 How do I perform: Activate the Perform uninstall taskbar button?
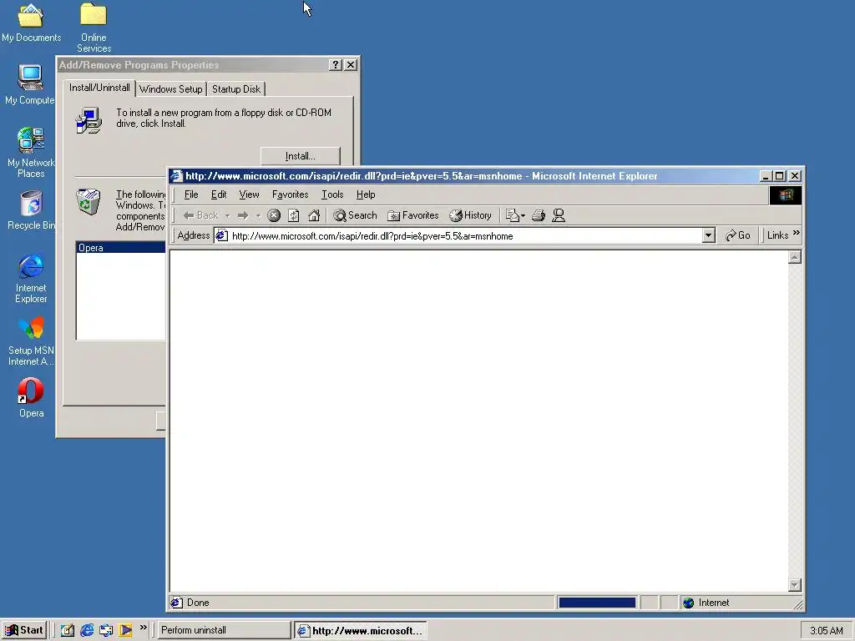click(224, 630)
